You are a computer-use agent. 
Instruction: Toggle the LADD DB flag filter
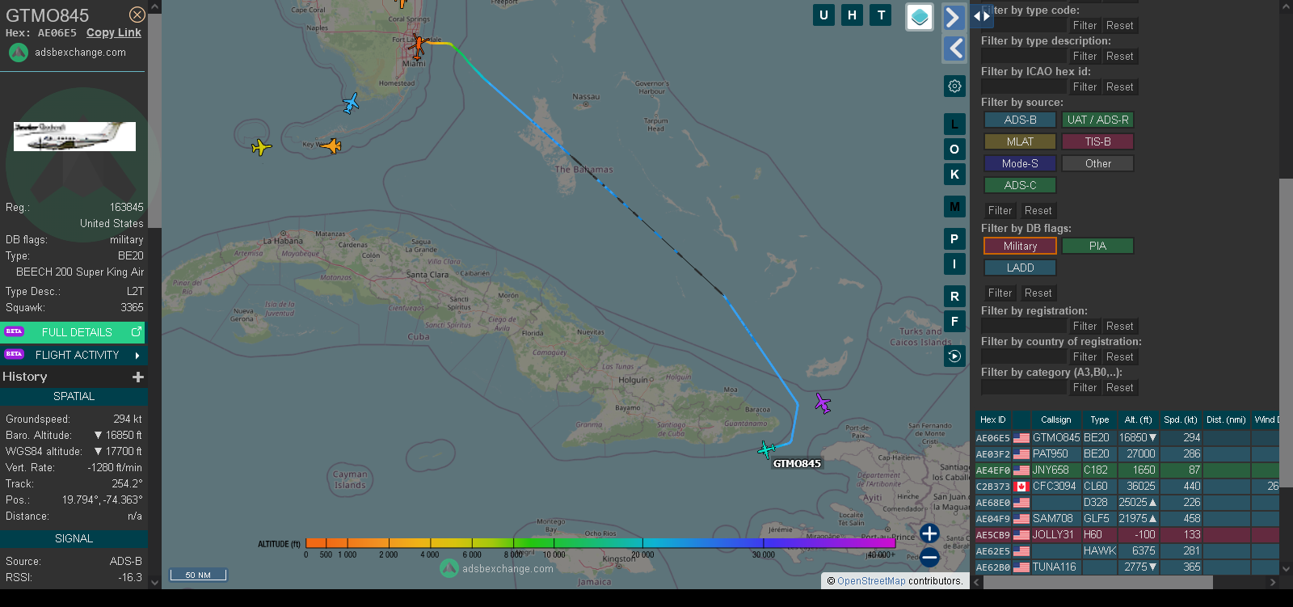pos(1020,268)
